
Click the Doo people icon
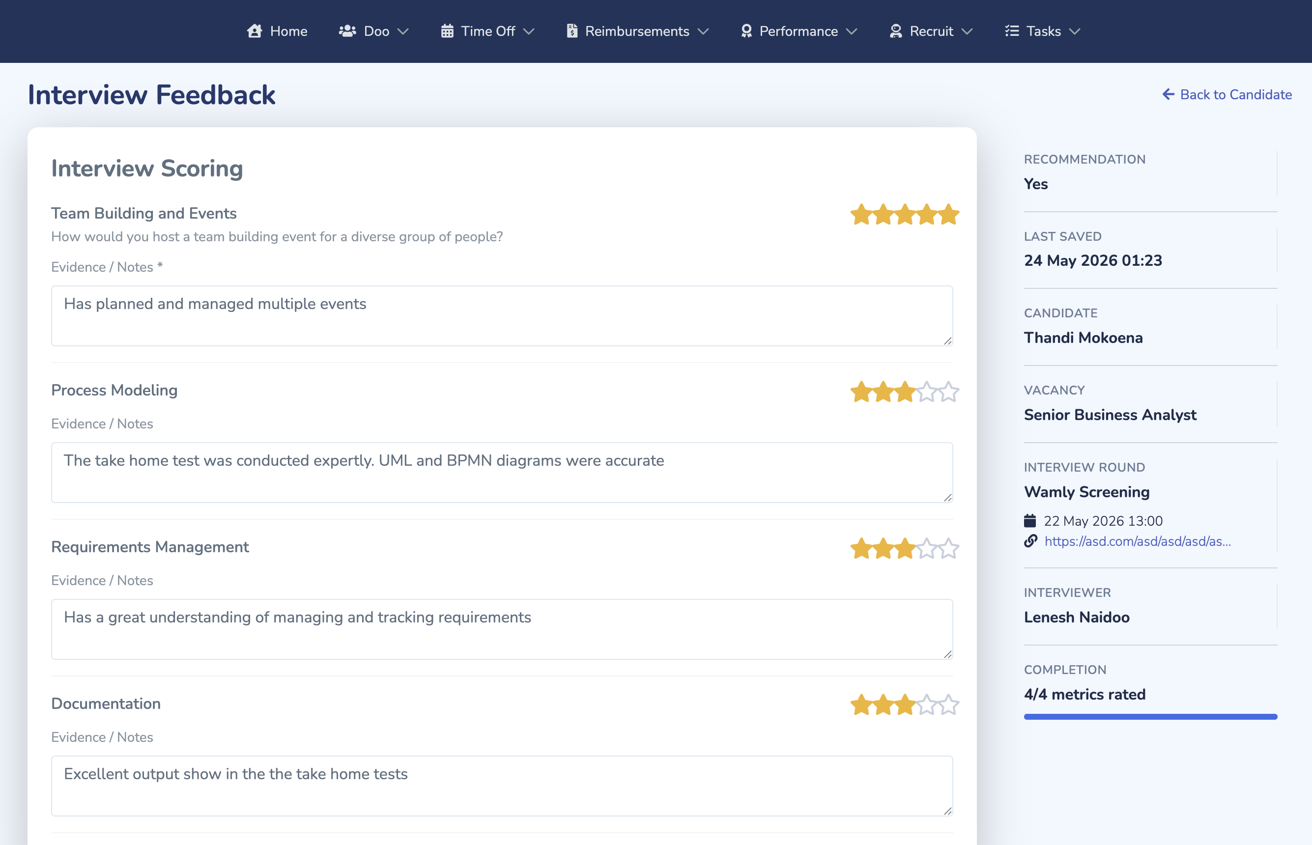347,31
